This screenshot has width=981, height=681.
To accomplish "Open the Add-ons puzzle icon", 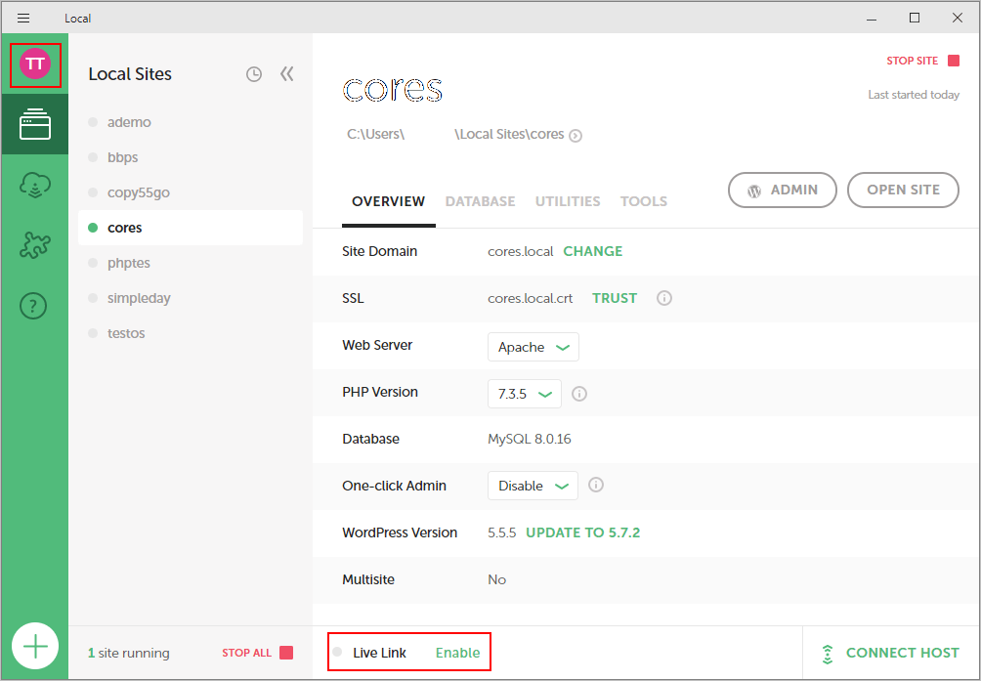I will click(35, 244).
